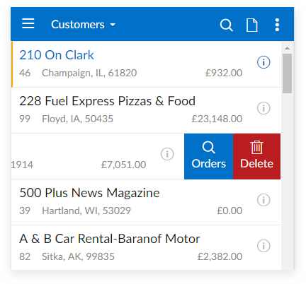The image size is (306, 284).
Task: Show info for A & B Car Rental
Action: (263, 246)
